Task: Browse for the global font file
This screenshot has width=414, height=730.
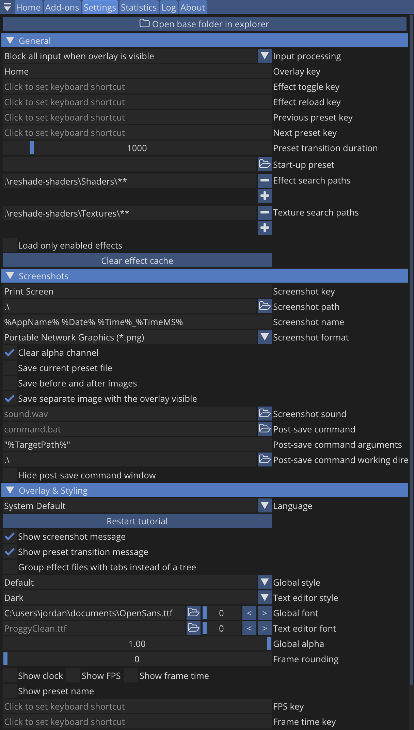Action: click(194, 613)
